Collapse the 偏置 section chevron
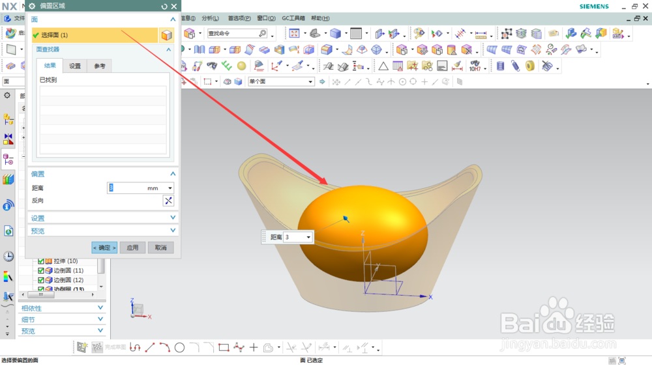Image resolution: width=652 pixels, height=366 pixels. (173, 174)
